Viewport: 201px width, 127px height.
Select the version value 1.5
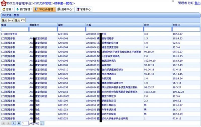click(146, 39)
